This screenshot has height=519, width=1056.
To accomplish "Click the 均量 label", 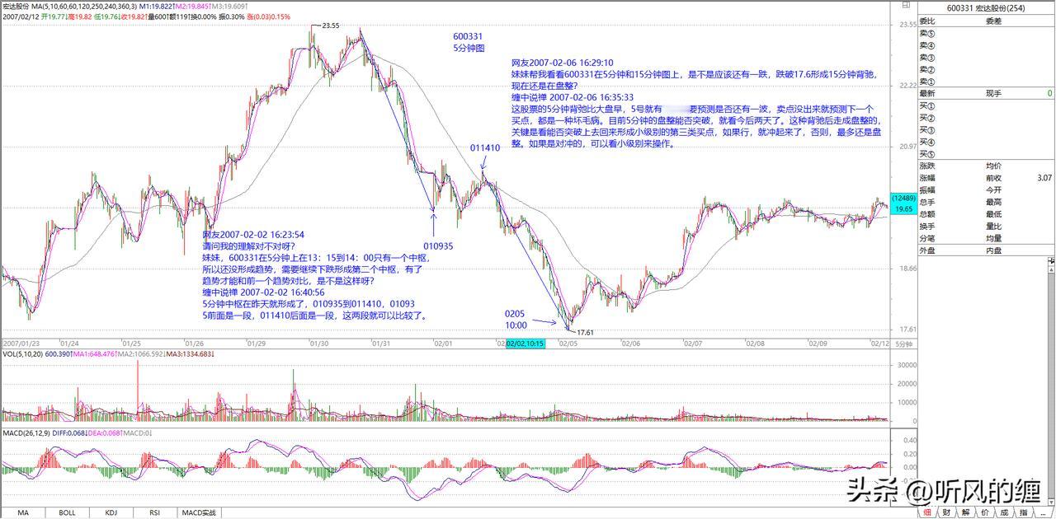I will coord(993,237).
